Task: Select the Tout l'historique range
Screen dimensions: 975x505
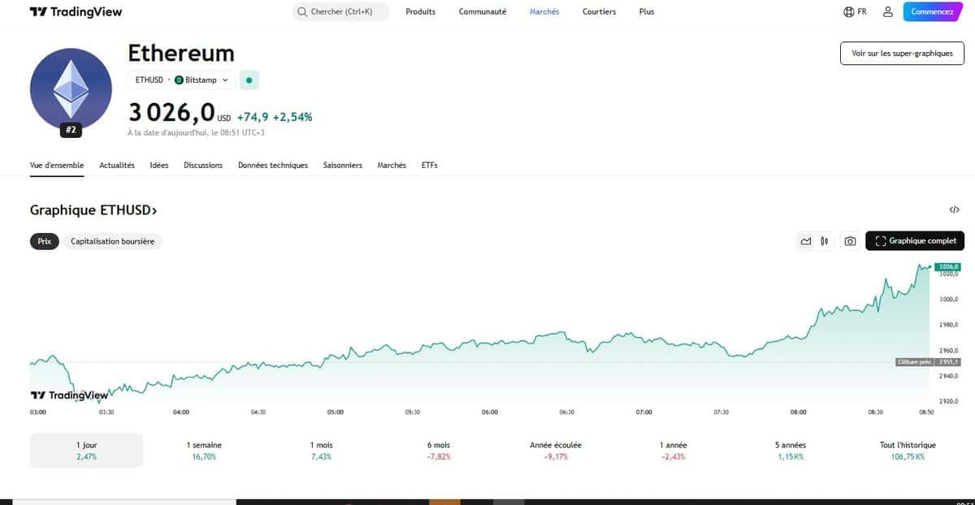Action: (x=908, y=451)
